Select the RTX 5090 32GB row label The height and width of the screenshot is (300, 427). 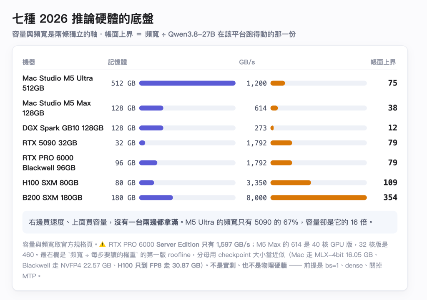(50, 143)
